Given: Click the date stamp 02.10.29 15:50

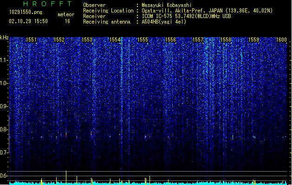Looking at the screenshot, I should tap(28, 21).
